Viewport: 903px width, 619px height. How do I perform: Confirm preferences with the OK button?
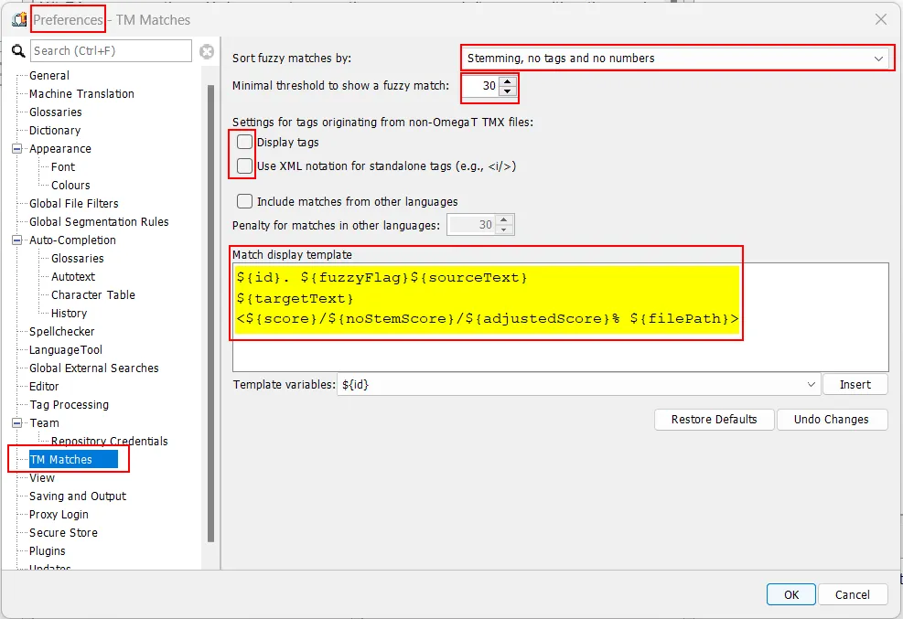pos(790,594)
